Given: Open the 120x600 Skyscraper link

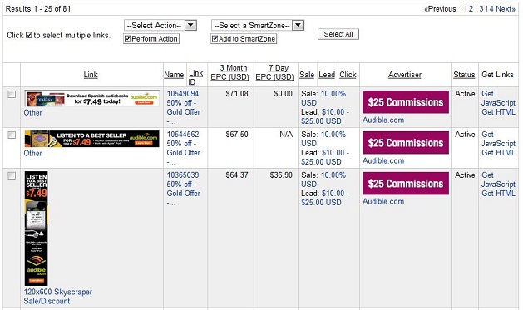Looking at the screenshot, I should (57, 292).
